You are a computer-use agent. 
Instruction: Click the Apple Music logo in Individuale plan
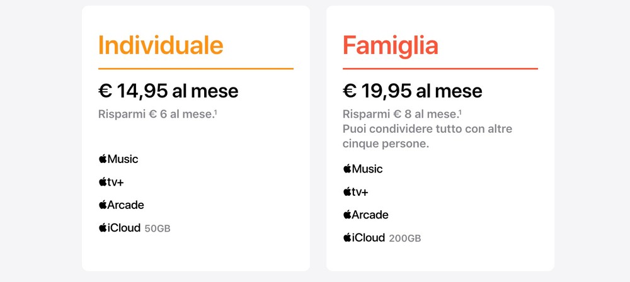click(118, 159)
